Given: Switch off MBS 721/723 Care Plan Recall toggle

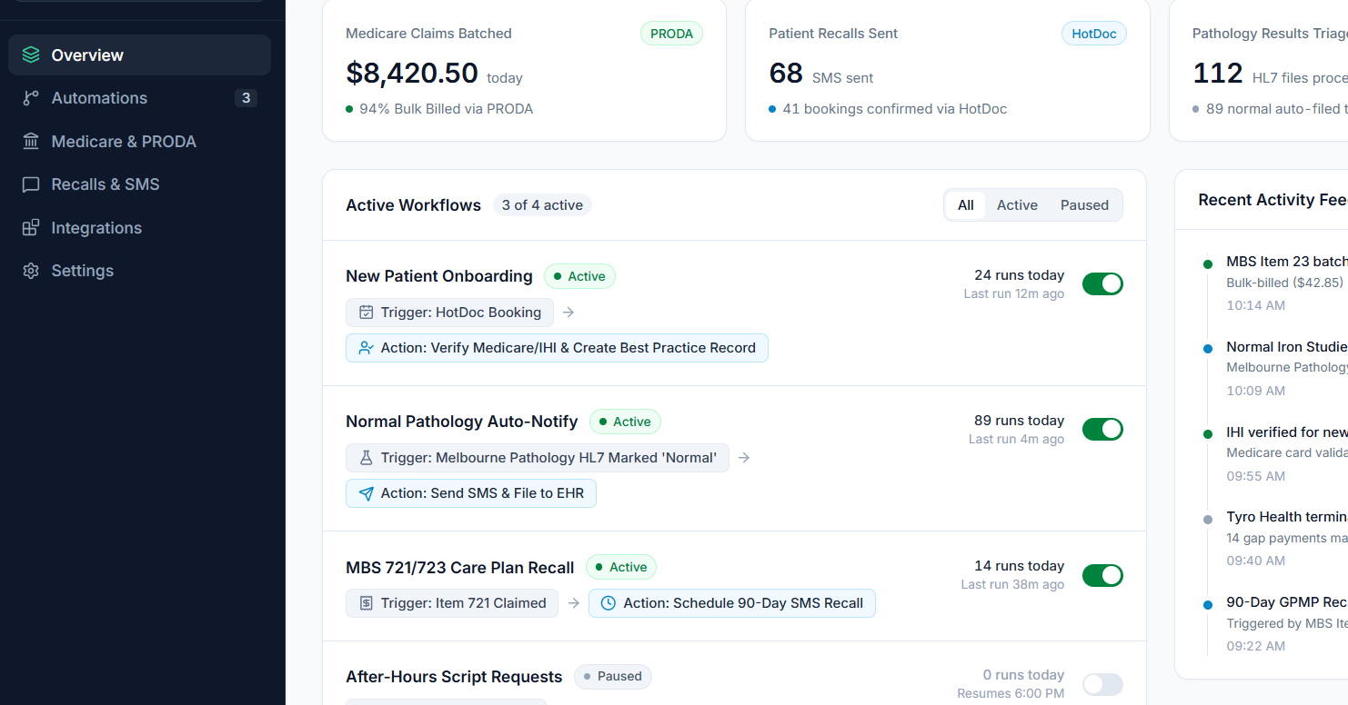Looking at the screenshot, I should [x=1102, y=575].
